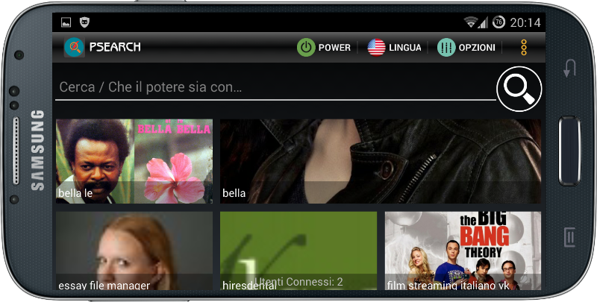Focus the 'Cerca / Che il potere sia con...' field
597x302 pixels.
(x=275, y=87)
